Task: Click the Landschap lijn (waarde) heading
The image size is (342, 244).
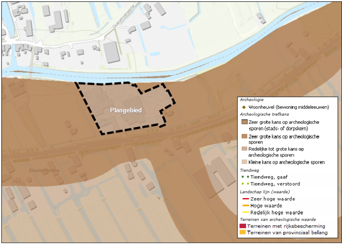Action: [x=265, y=192]
